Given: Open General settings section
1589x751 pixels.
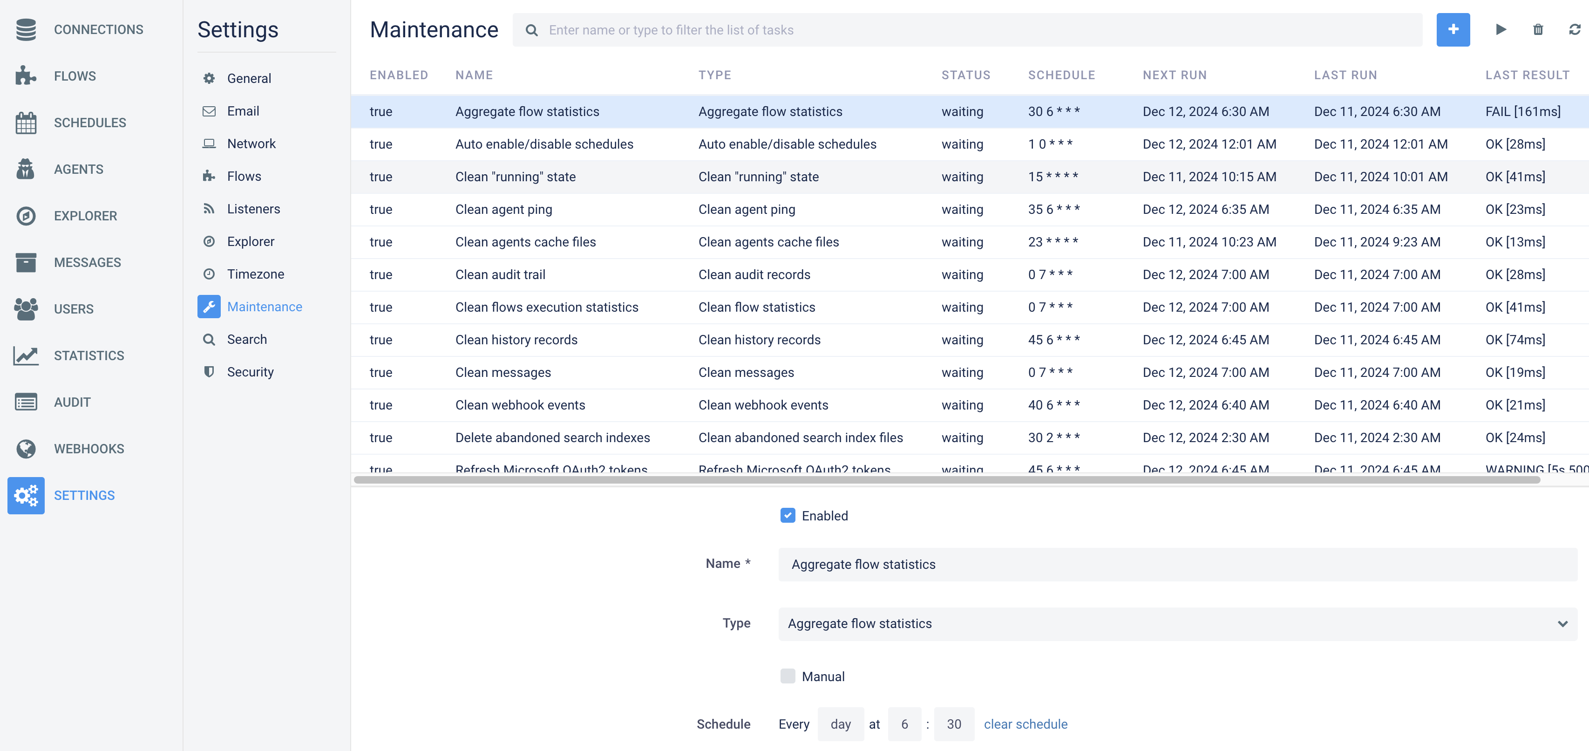Looking at the screenshot, I should coord(249,78).
